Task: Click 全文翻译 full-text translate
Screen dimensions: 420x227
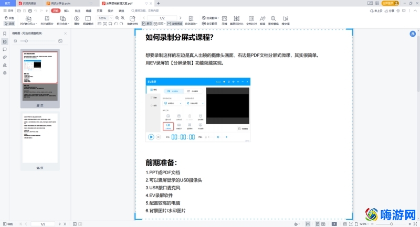Action: [x=209, y=24]
